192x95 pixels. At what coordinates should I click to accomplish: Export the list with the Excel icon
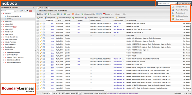58,14
